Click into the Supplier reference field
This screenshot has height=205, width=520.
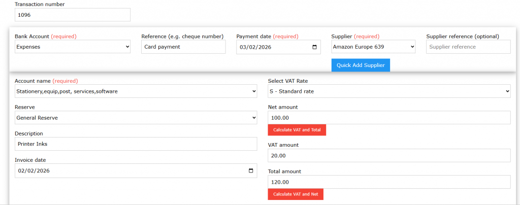[468, 47]
